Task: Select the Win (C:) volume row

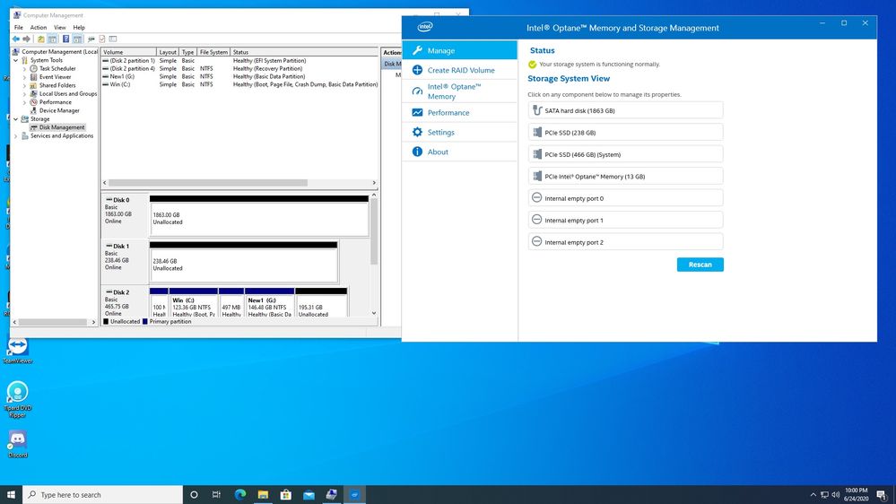Action: [x=239, y=84]
